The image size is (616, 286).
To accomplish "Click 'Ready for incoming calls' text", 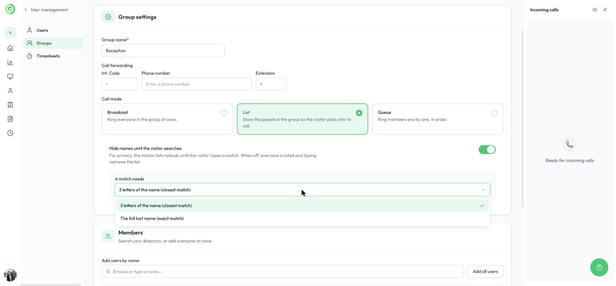I will 570,161.
